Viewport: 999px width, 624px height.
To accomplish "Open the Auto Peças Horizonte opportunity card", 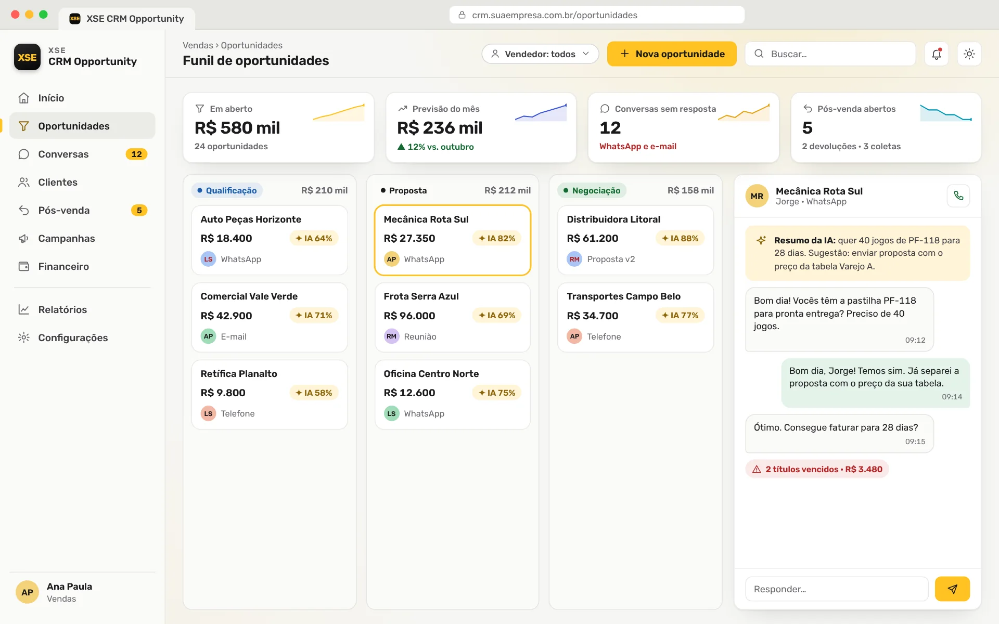I will pos(270,240).
